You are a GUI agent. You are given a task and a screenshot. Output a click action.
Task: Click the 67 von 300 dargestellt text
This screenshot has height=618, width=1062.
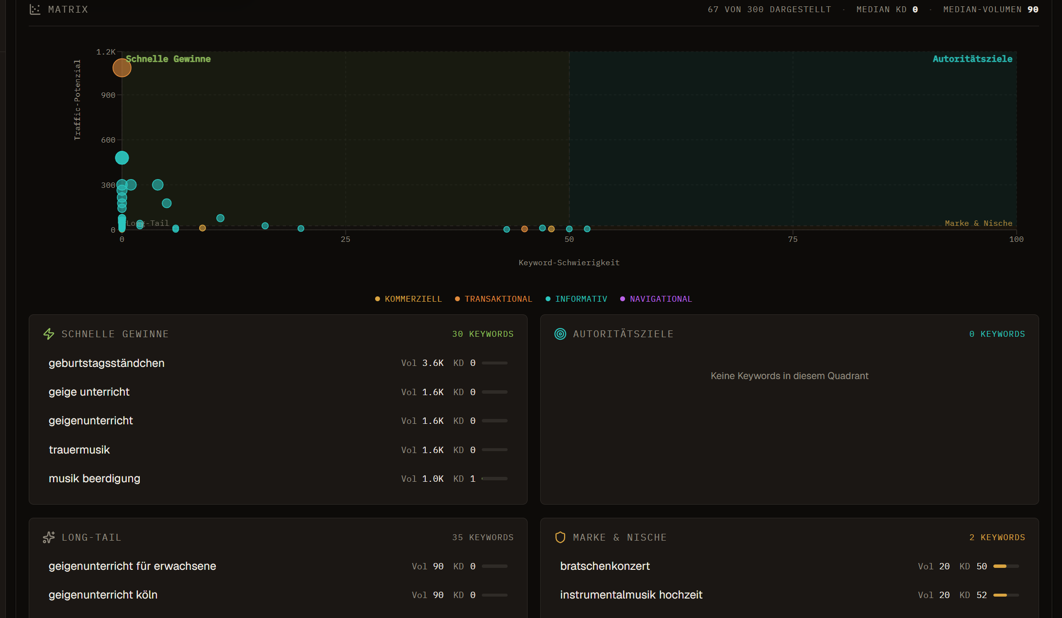click(769, 9)
